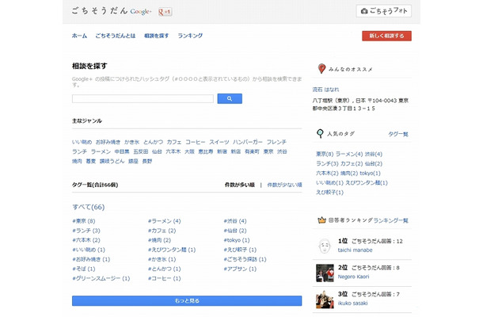Select the ランチ genre link
Viewport: 483px width, 317px height.
coord(79,151)
